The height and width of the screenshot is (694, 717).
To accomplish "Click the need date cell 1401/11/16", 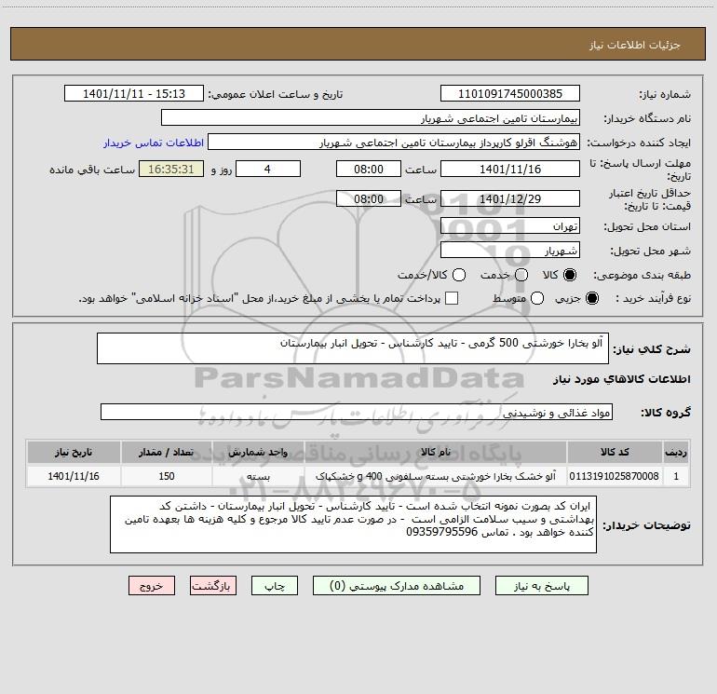I will (74, 476).
